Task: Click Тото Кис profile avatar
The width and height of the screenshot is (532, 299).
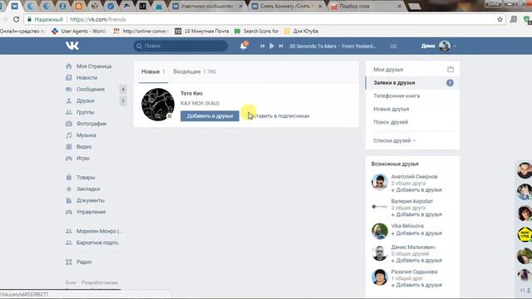Action: 158,105
